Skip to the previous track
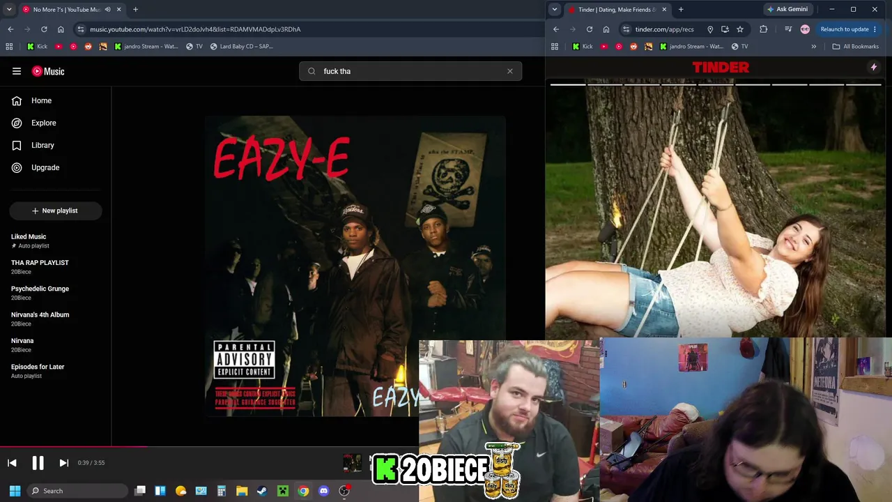The image size is (892, 502). (x=12, y=463)
